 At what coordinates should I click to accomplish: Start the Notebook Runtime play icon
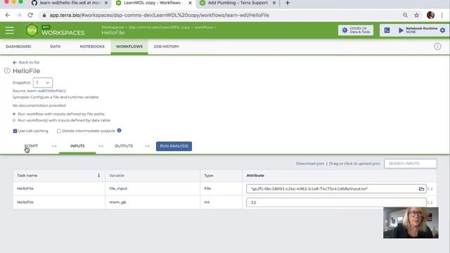click(401, 30)
